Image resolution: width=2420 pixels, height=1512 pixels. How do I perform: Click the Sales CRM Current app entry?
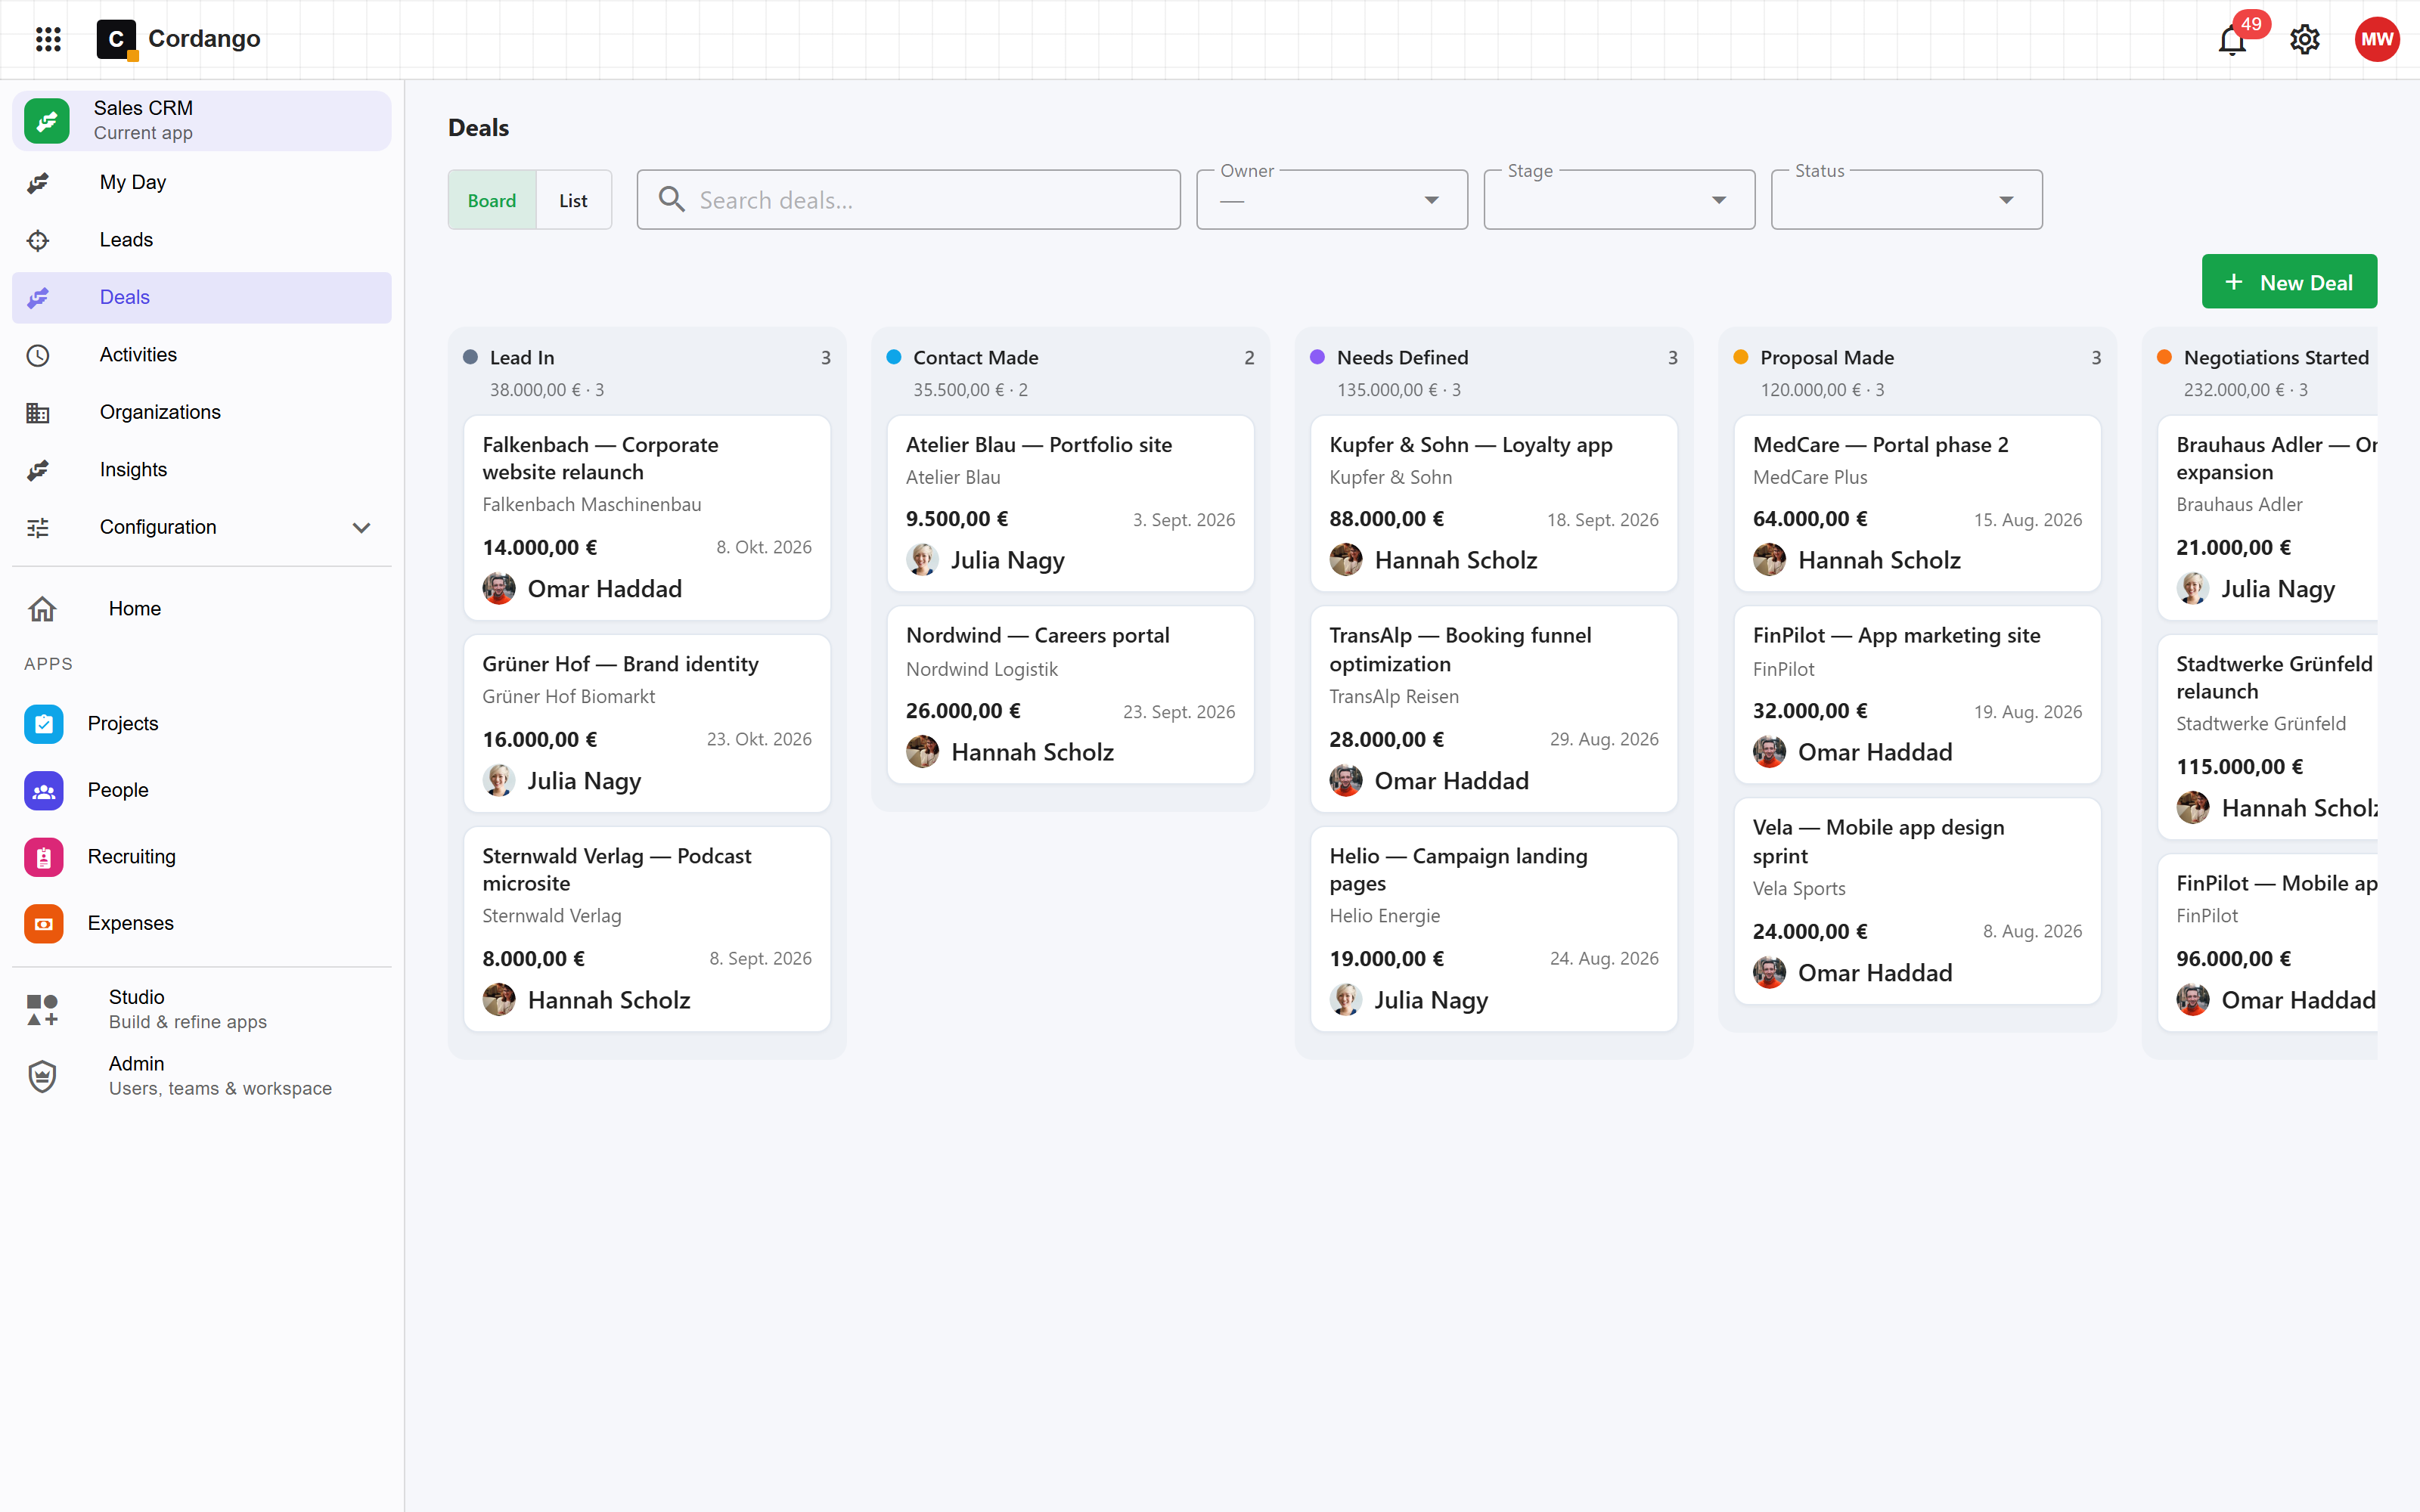(202, 121)
